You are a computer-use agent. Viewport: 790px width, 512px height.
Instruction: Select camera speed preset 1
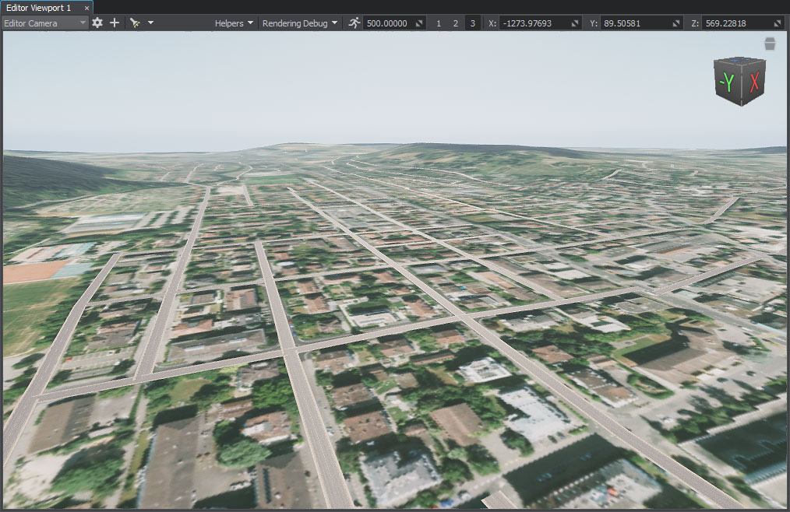pyautogui.click(x=438, y=23)
